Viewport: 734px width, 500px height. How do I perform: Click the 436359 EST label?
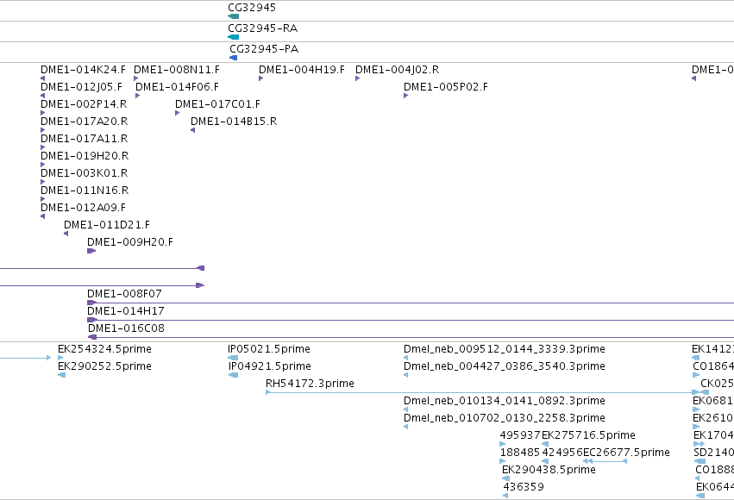(524, 487)
